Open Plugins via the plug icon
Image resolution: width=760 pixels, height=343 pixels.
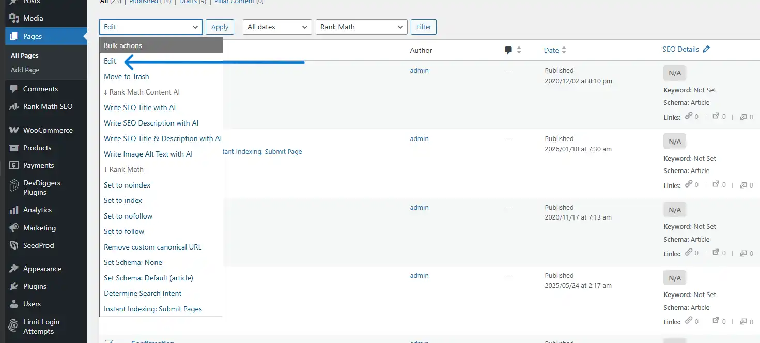(x=14, y=286)
